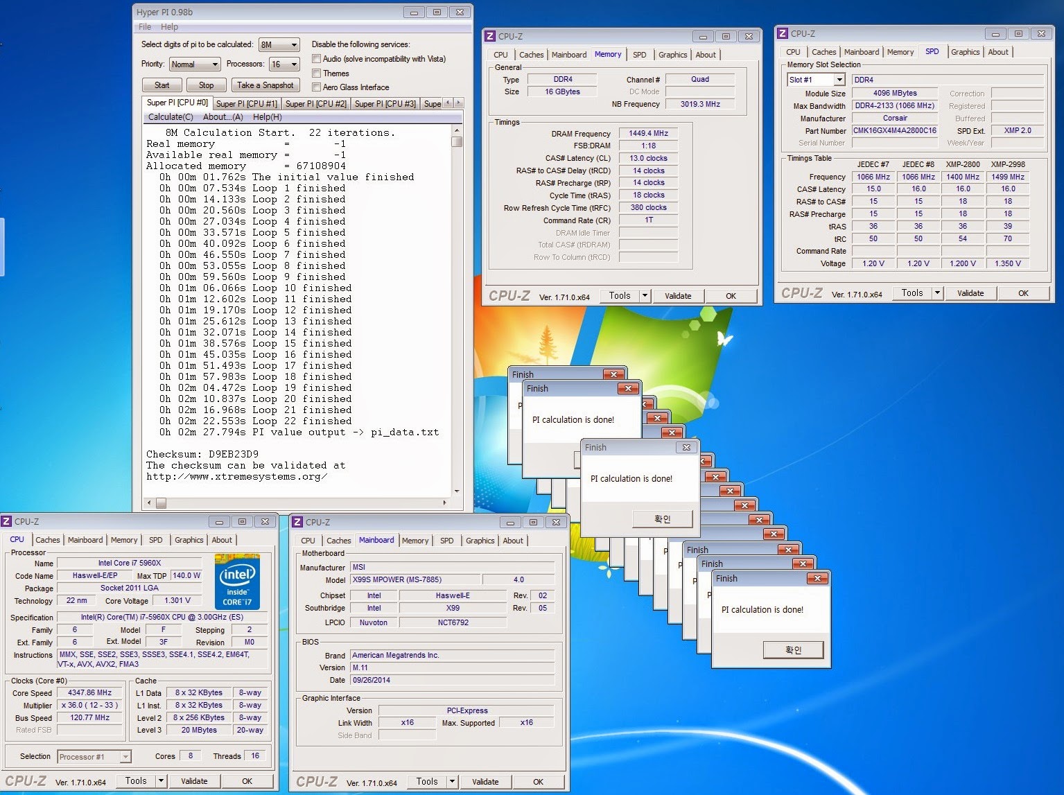This screenshot has width=1064, height=795.
Task: Click OK in the processor info CPU-Z window
Action: point(247,781)
